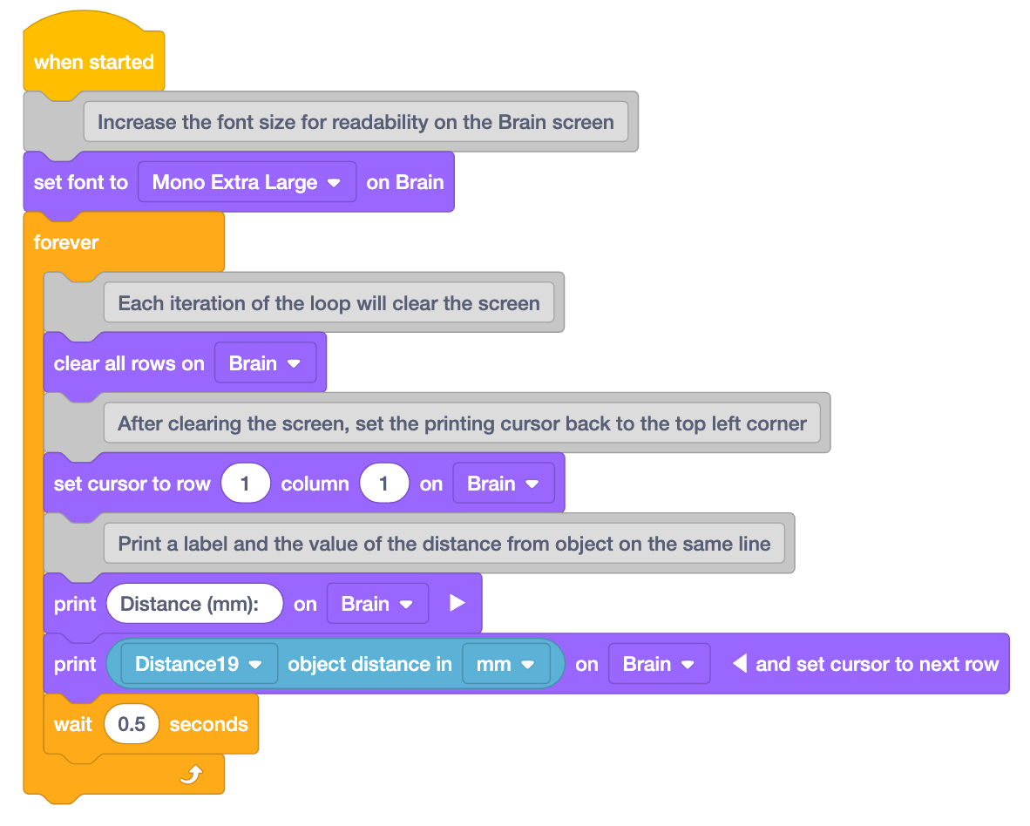Viewport: 1030px width, 826px height.
Task: Collapse the 'set cursor to next row' option arrow
Action: point(742,663)
